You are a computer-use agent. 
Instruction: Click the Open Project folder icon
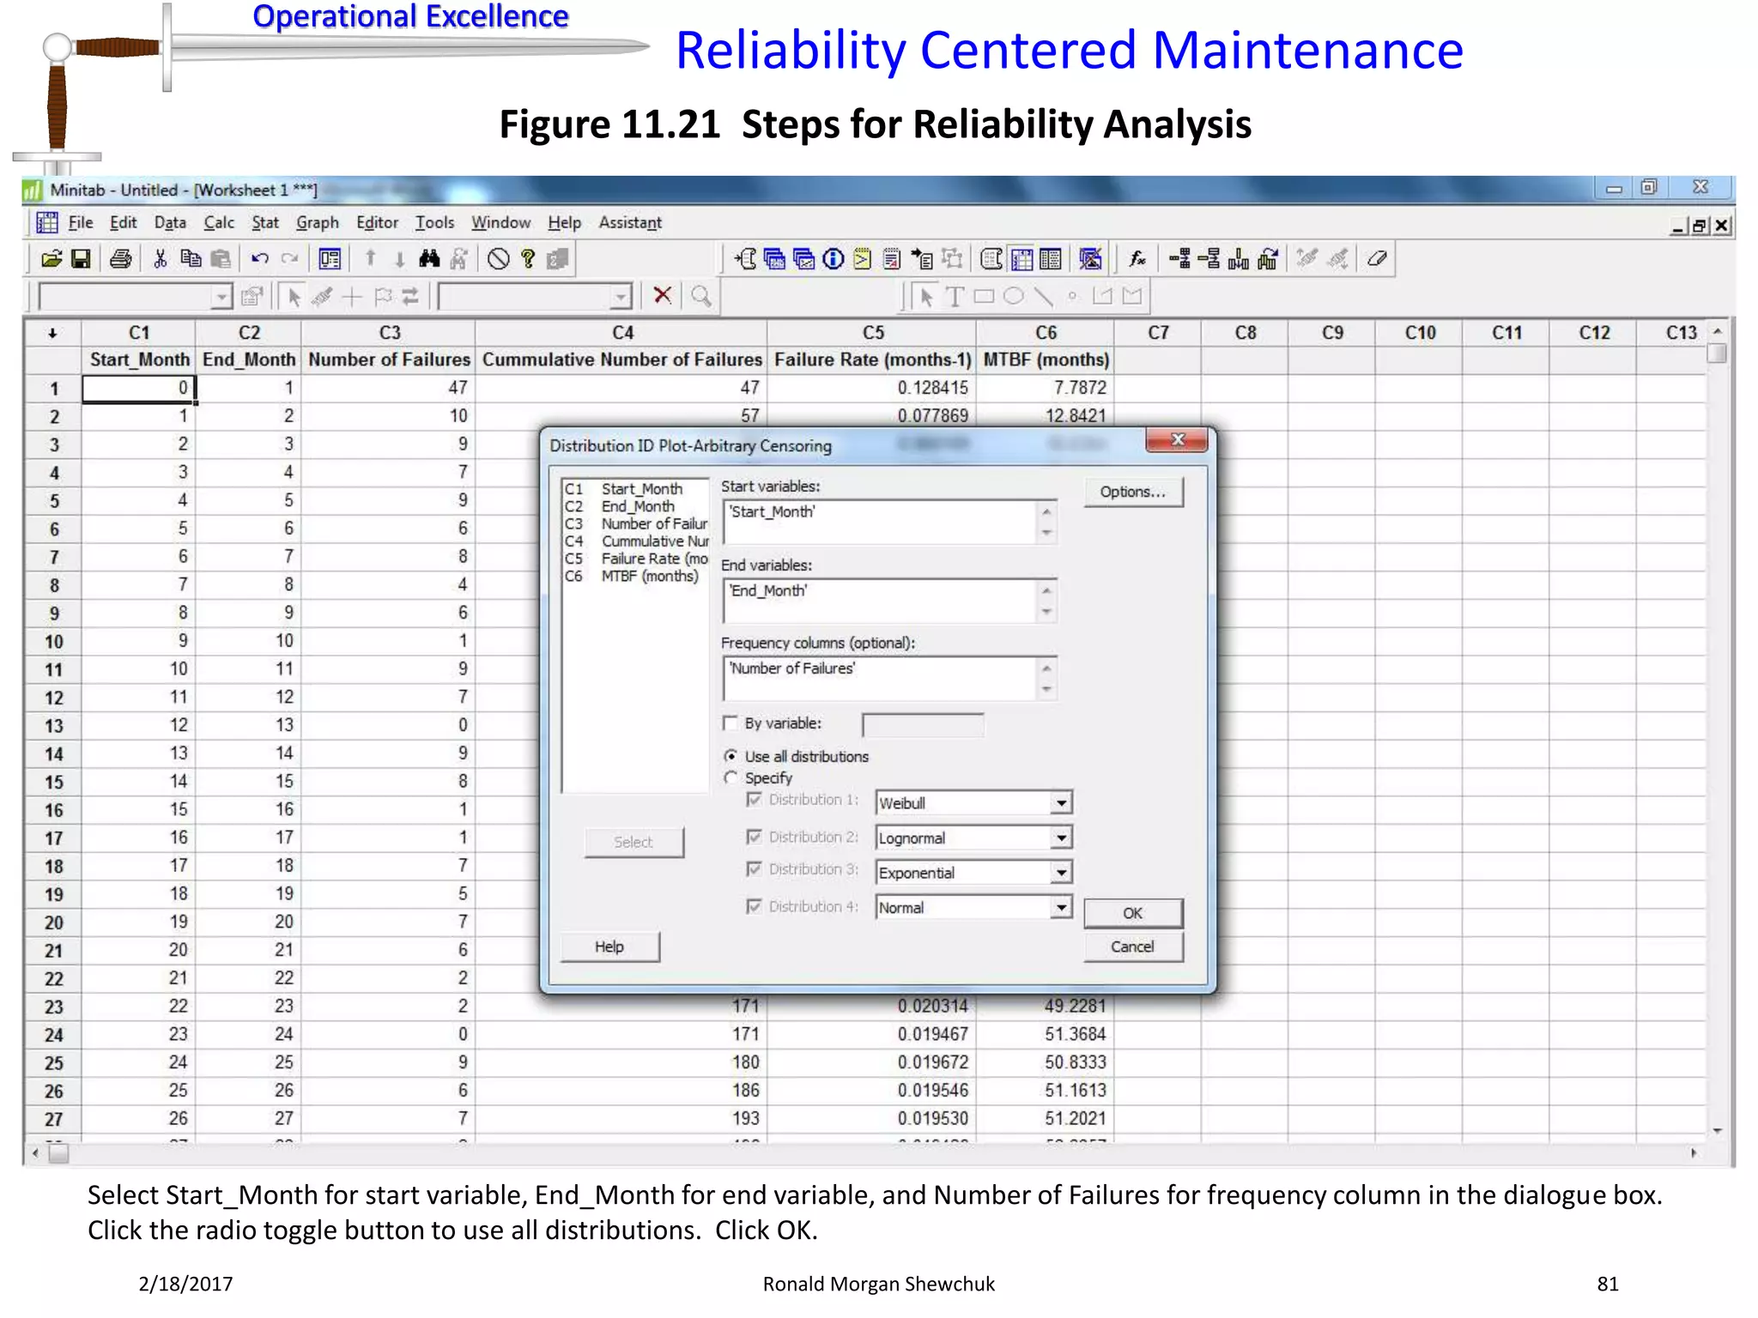(52, 258)
